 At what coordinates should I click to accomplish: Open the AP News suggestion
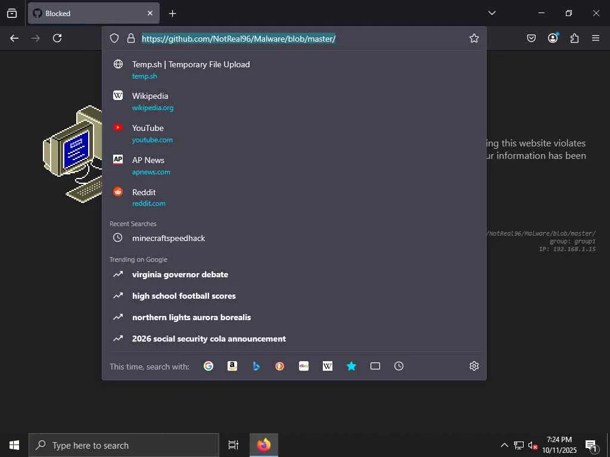[x=294, y=165]
